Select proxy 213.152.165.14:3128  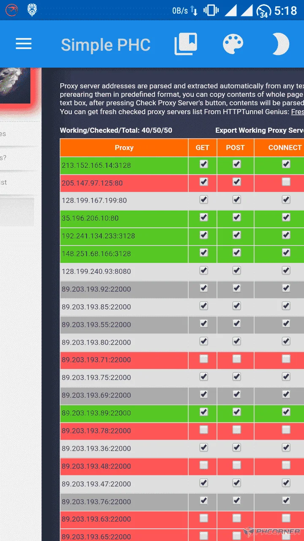pos(96,165)
